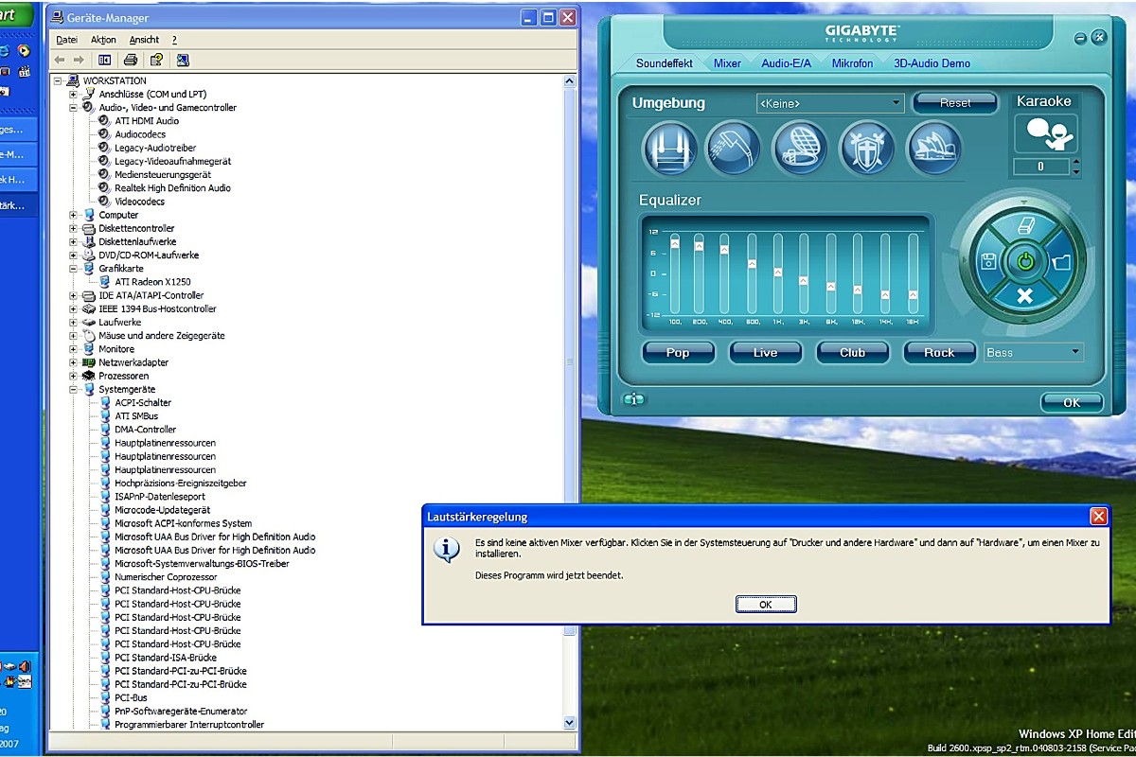Image resolution: width=1136 pixels, height=757 pixels.
Task: Click the Reset button beside Umgebung
Action: click(x=955, y=103)
